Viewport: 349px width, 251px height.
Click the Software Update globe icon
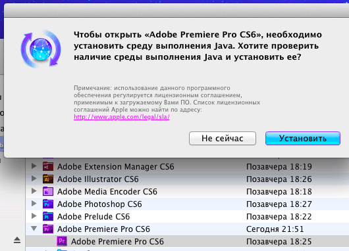[x=41, y=49]
